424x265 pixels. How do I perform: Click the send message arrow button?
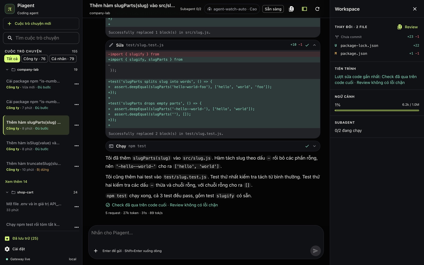315,251
